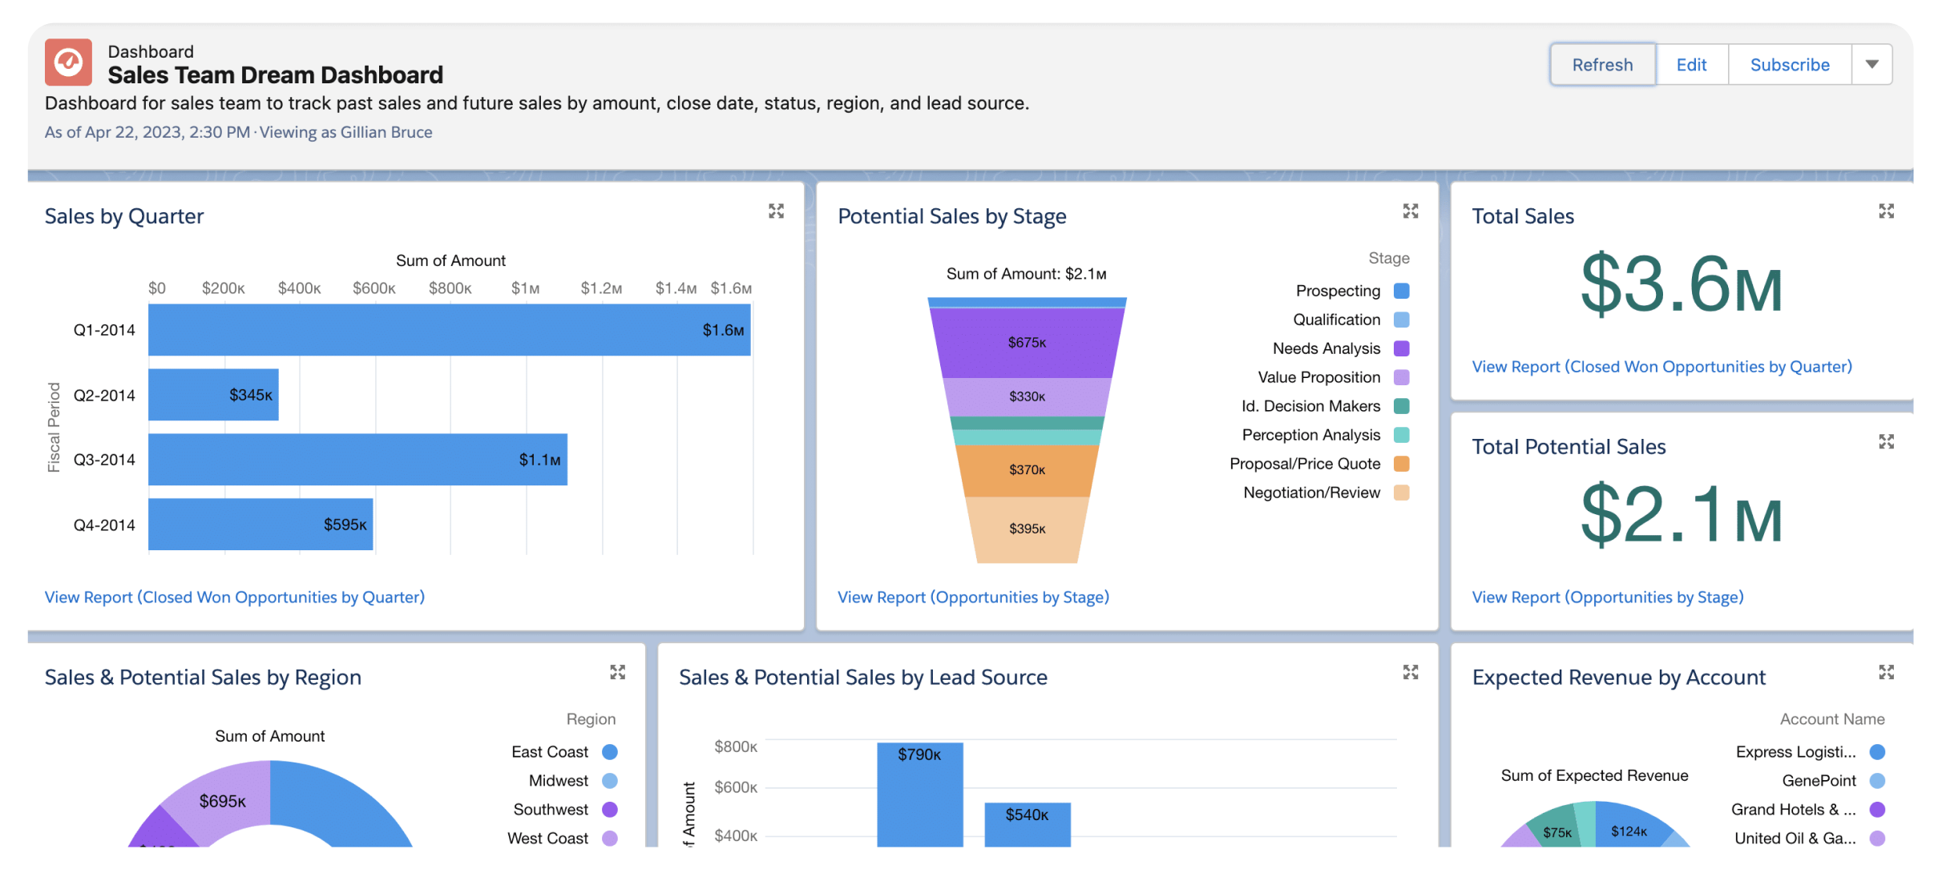Open dropdown arrow next to Subscribe

1871,65
